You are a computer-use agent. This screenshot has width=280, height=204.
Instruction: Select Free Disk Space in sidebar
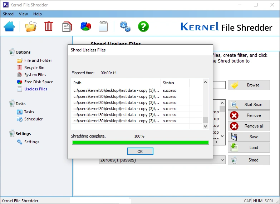pos(38,82)
